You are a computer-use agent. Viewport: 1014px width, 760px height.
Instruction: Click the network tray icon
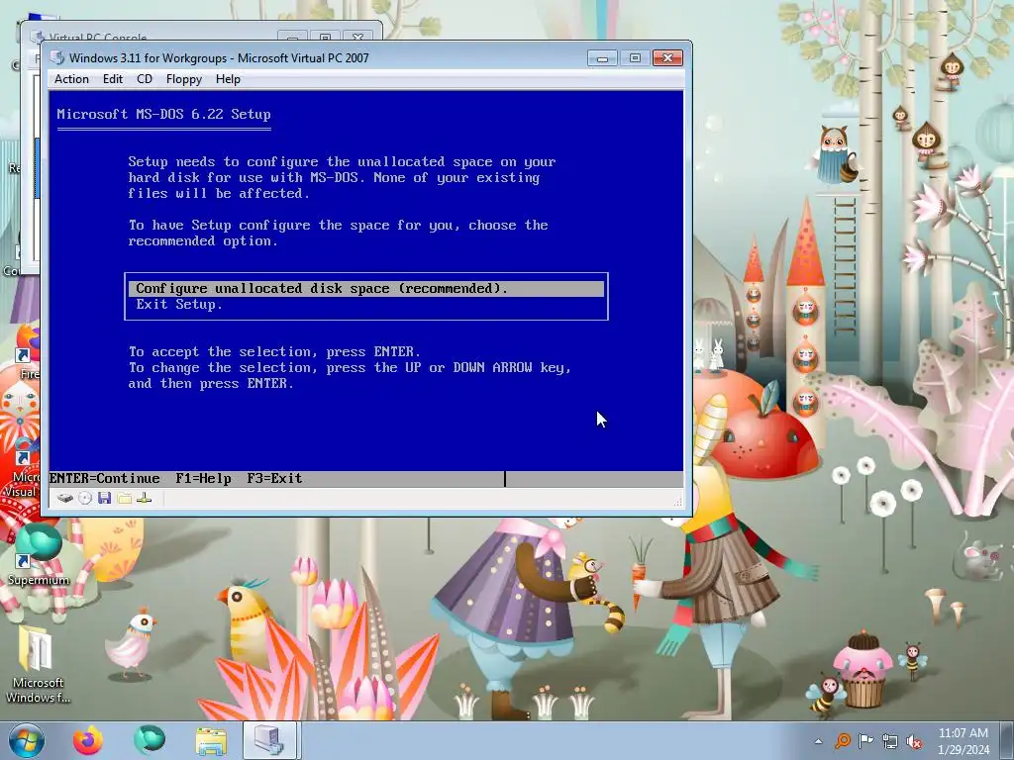(x=890, y=741)
